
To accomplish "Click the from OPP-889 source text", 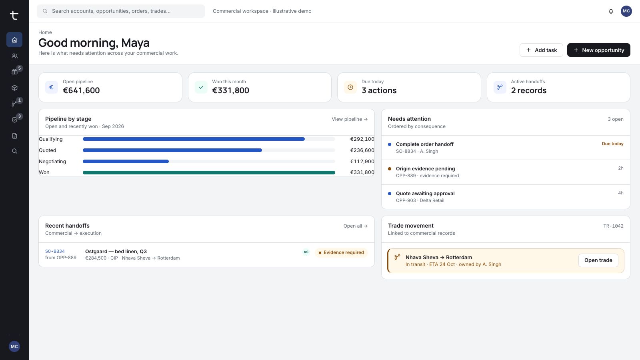I will point(61,258).
